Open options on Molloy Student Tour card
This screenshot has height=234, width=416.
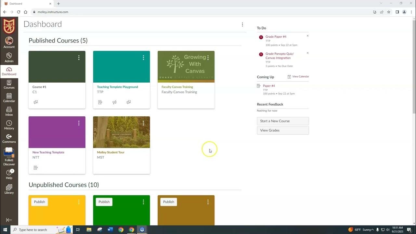tap(143, 123)
